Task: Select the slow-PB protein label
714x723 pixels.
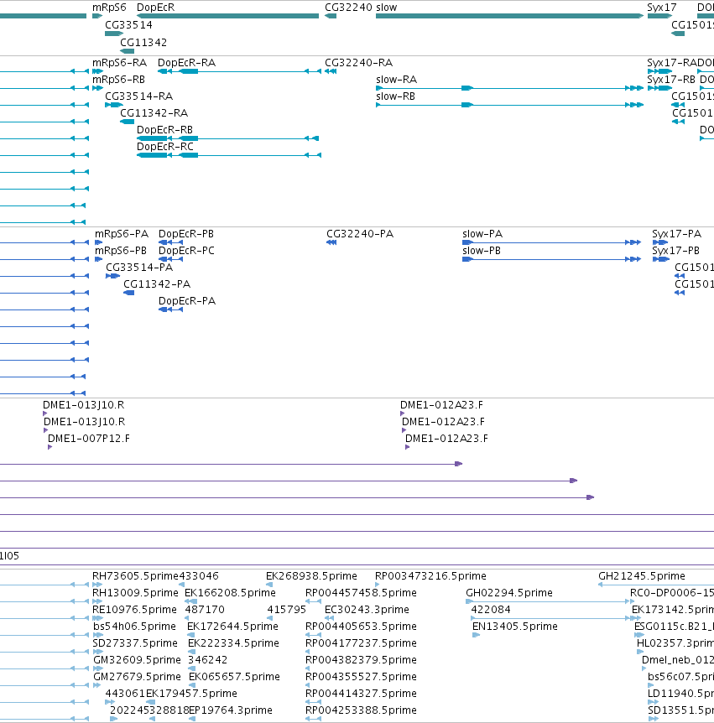Action: pos(482,251)
